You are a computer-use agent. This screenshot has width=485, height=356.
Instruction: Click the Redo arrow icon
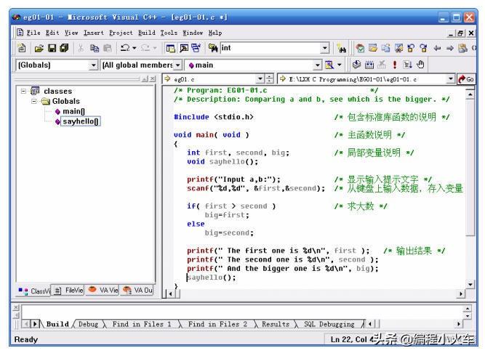click(x=145, y=48)
